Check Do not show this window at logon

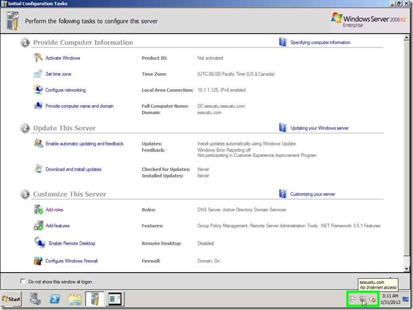tap(23, 281)
